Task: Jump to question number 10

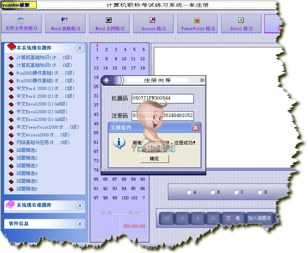Action: 124,59
